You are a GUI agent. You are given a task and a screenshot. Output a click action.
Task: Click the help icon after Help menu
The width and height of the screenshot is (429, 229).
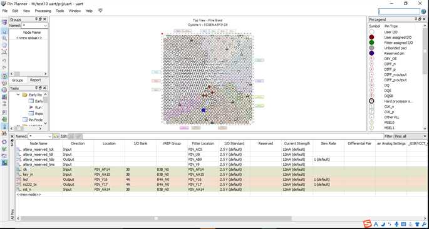pyautogui.click(x=100, y=11)
